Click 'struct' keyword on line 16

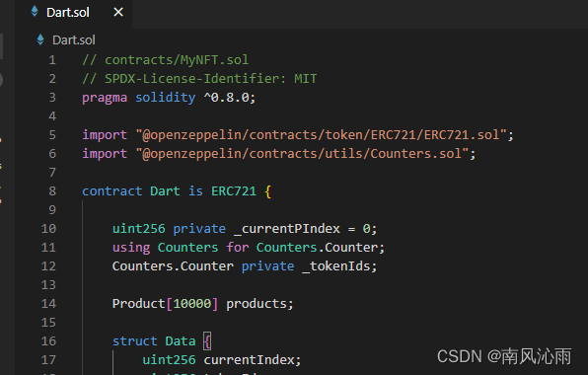tap(135, 341)
